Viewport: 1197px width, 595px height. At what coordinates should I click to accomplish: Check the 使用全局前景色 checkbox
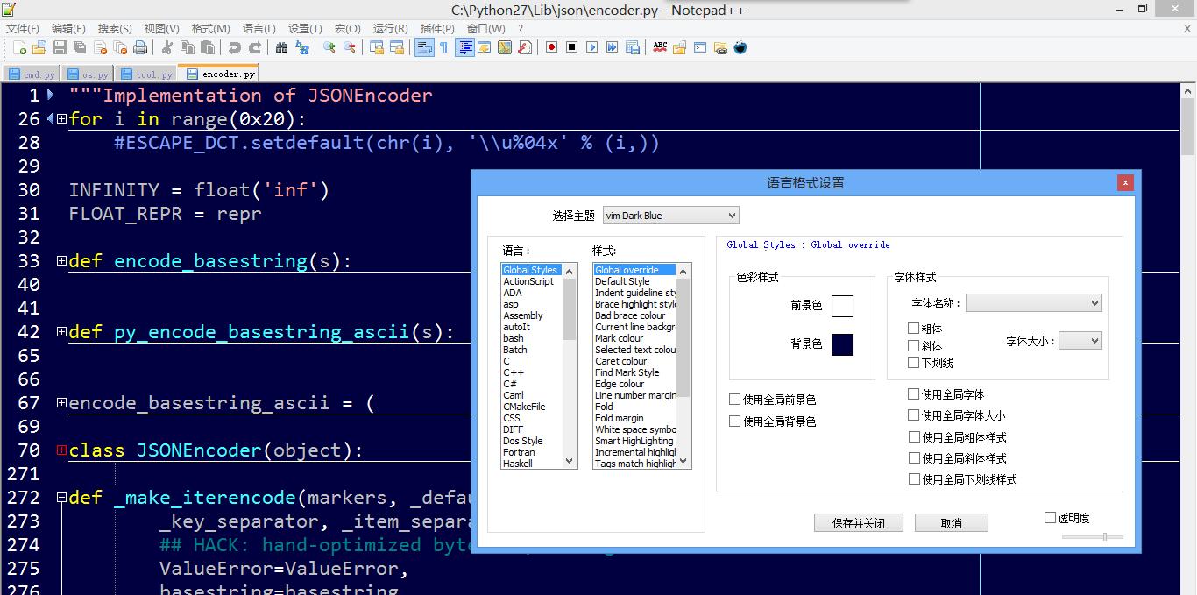click(x=735, y=400)
